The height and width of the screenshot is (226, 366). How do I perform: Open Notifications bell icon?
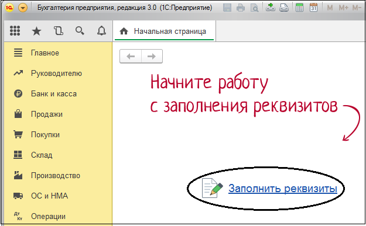(x=101, y=31)
